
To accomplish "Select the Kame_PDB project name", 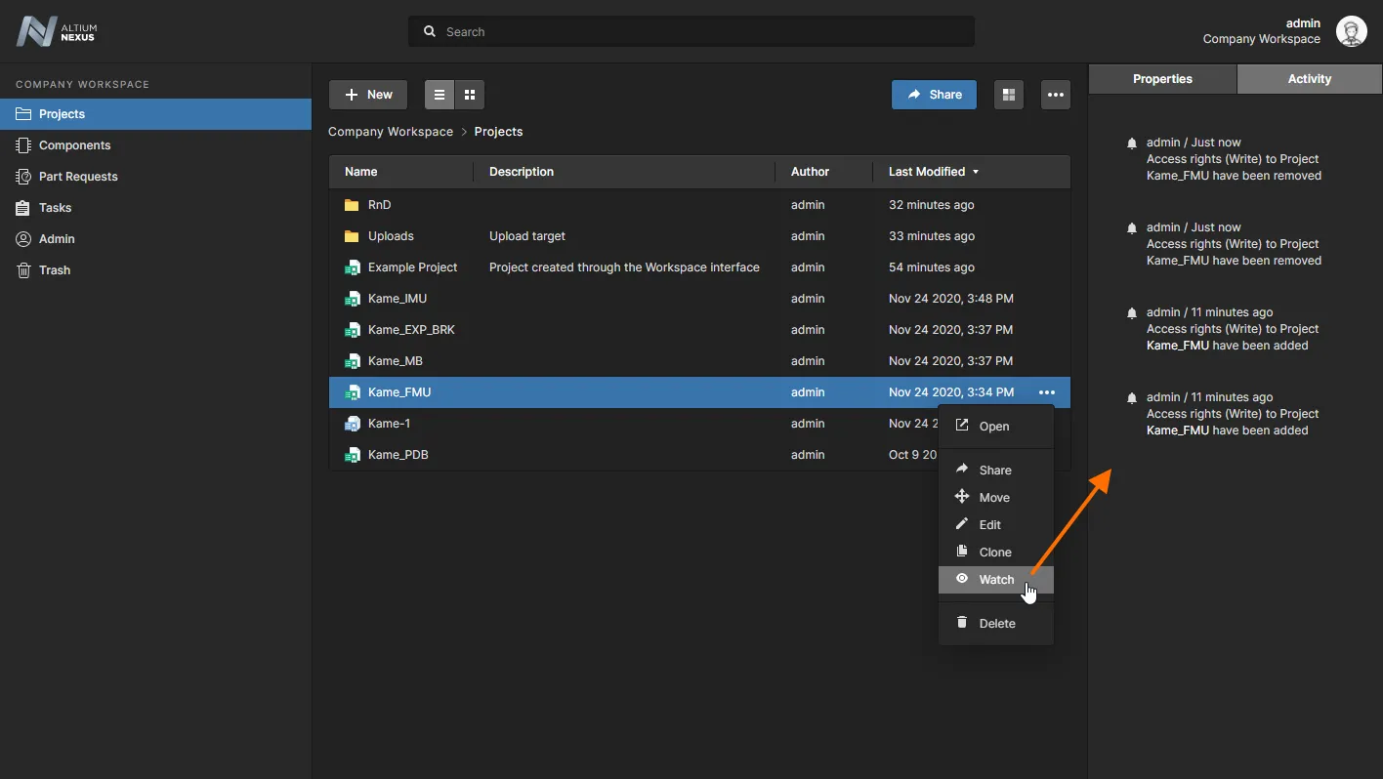I will pyautogui.click(x=398, y=455).
